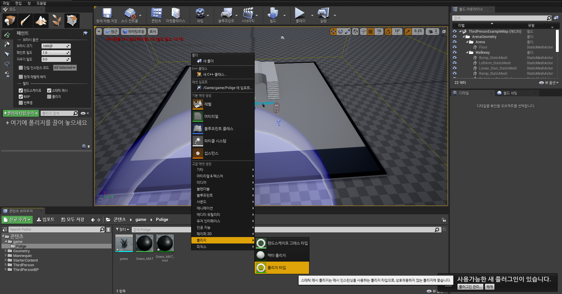Toggle the viewport grid snapping icon
Image resolution: width=562 pixels, height=294 pixels.
[370, 32]
